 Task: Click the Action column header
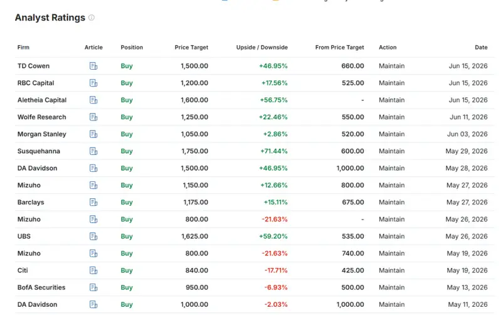(388, 47)
